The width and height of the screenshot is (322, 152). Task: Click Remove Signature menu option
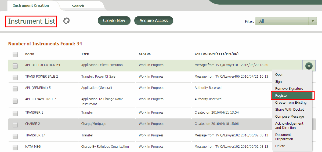[x=289, y=89]
